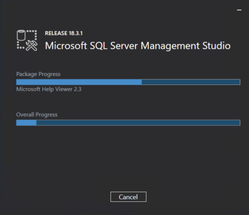
Task: Click the Overall Progress bar's filled portion
Action: click(27, 122)
